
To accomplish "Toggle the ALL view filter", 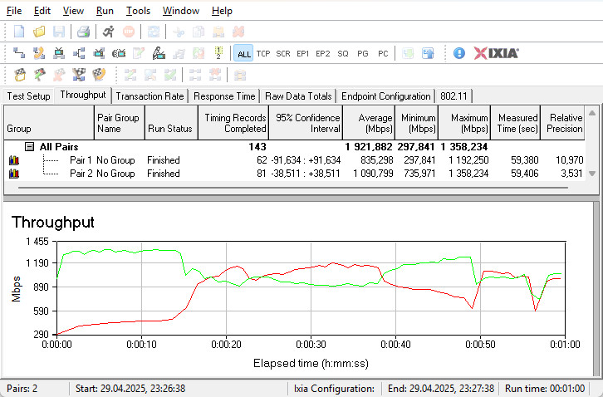I will [x=244, y=53].
